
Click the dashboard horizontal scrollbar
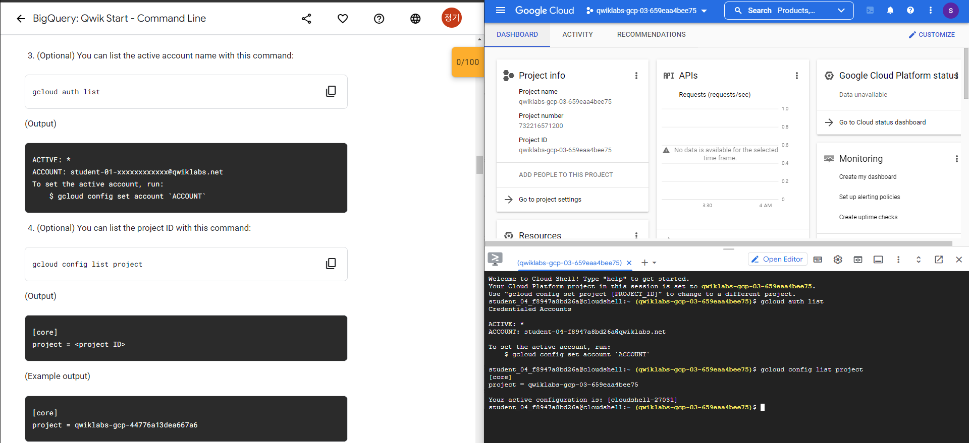(719, 243)
